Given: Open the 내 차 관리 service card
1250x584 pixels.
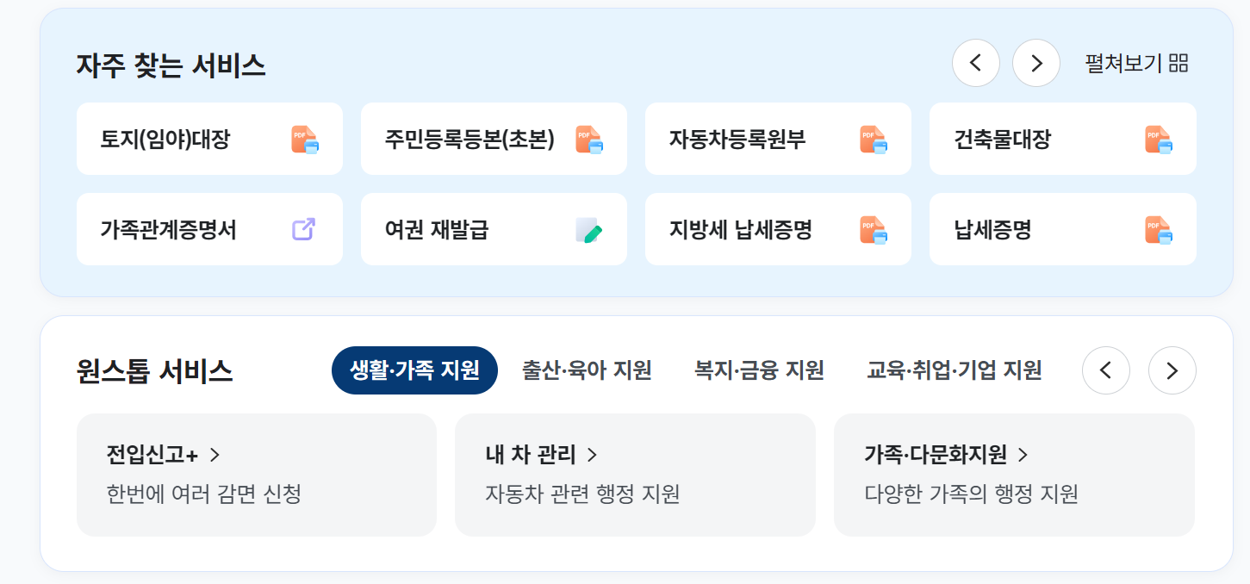Looking at the screenshot, I should tap(635, 475).
